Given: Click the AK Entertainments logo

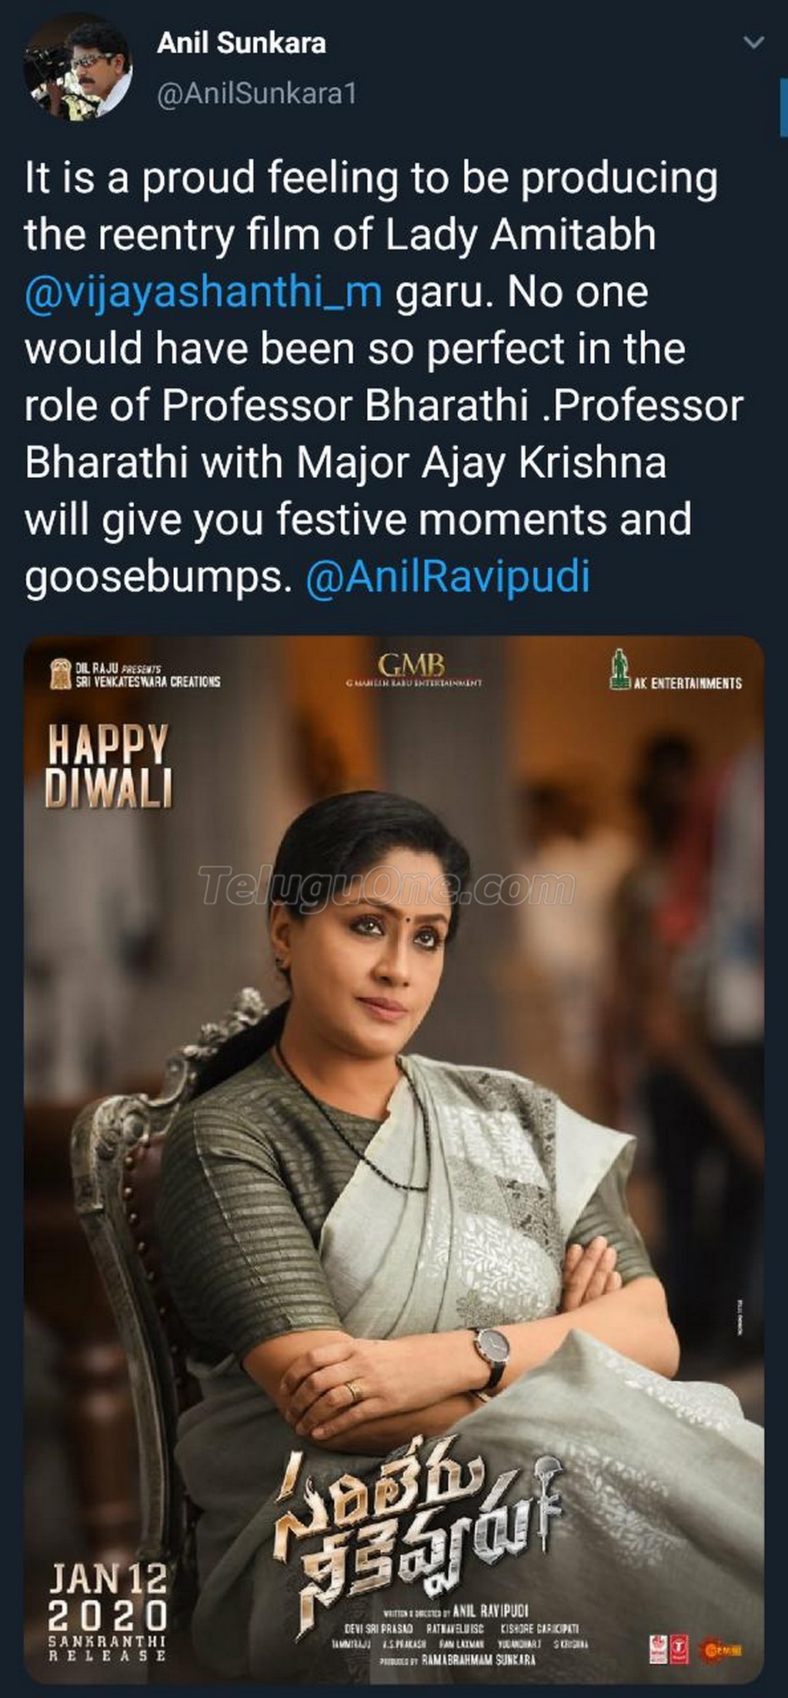Looking at the screenshot, I should pyautogui.click(x=676, y=671).
